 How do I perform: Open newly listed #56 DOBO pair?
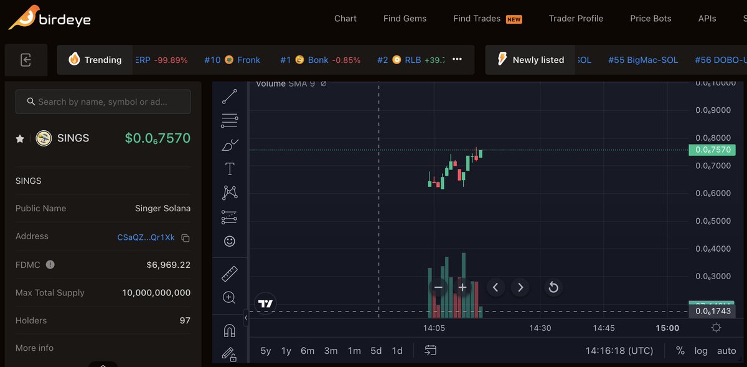(x=721, y=60)
